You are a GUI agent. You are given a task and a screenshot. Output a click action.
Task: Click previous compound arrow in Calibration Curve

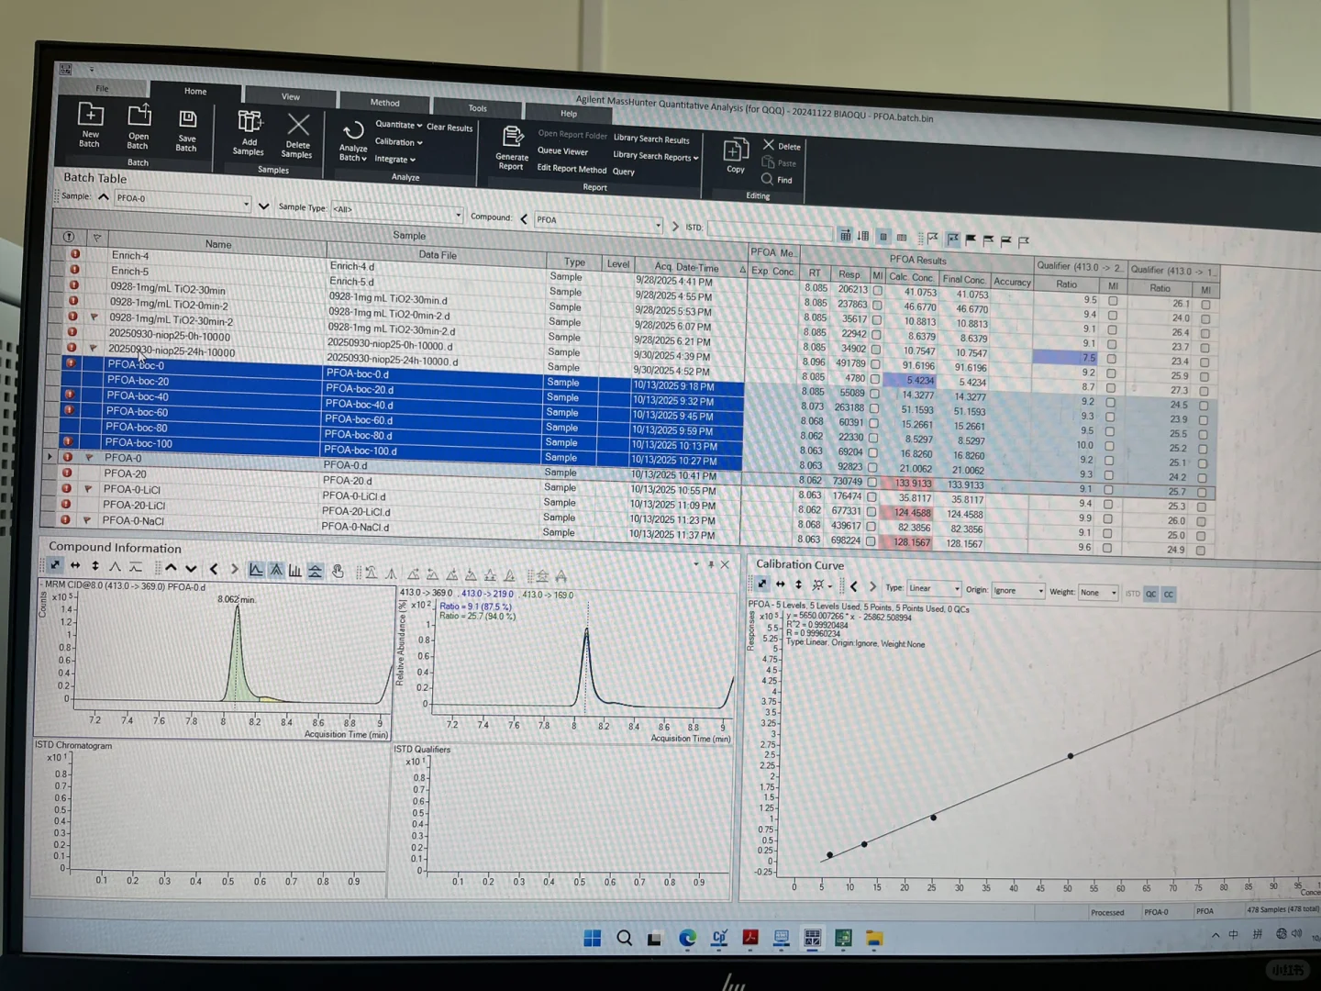pyautogui.click(x=854, y=586)
